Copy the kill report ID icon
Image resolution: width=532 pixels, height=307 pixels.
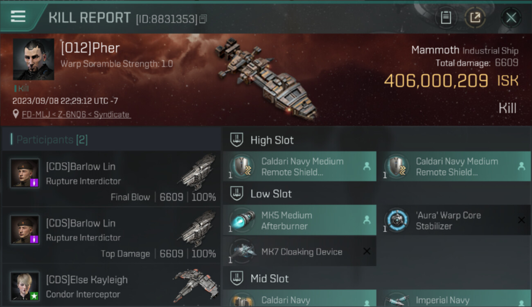[x=203, y=19]
